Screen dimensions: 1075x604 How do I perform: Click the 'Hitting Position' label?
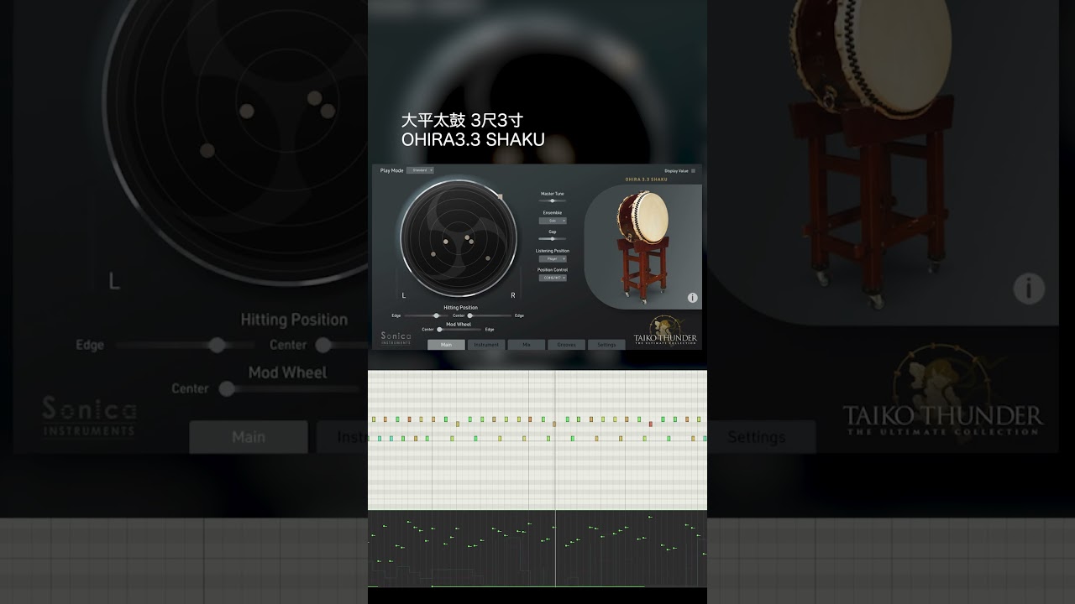460,308
